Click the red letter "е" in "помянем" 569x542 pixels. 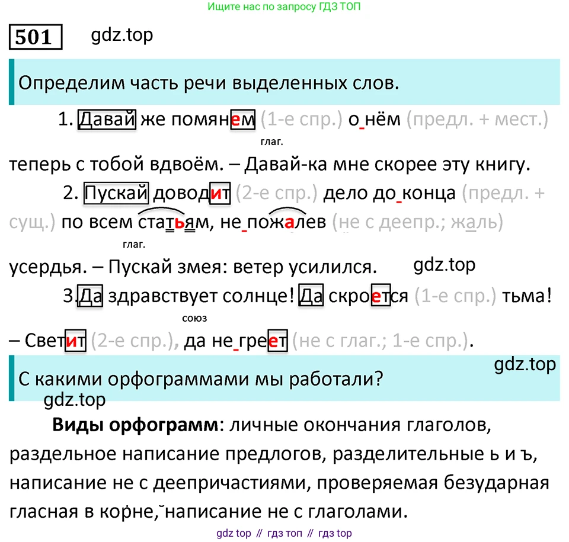pos(236,120)
